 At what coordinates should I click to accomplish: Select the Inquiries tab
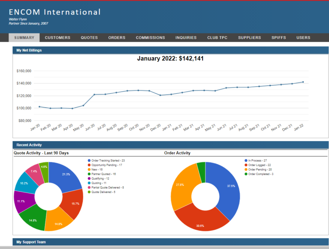[186, 38]
